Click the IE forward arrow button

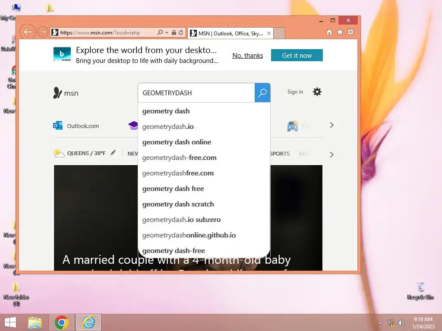coord(43,32)
